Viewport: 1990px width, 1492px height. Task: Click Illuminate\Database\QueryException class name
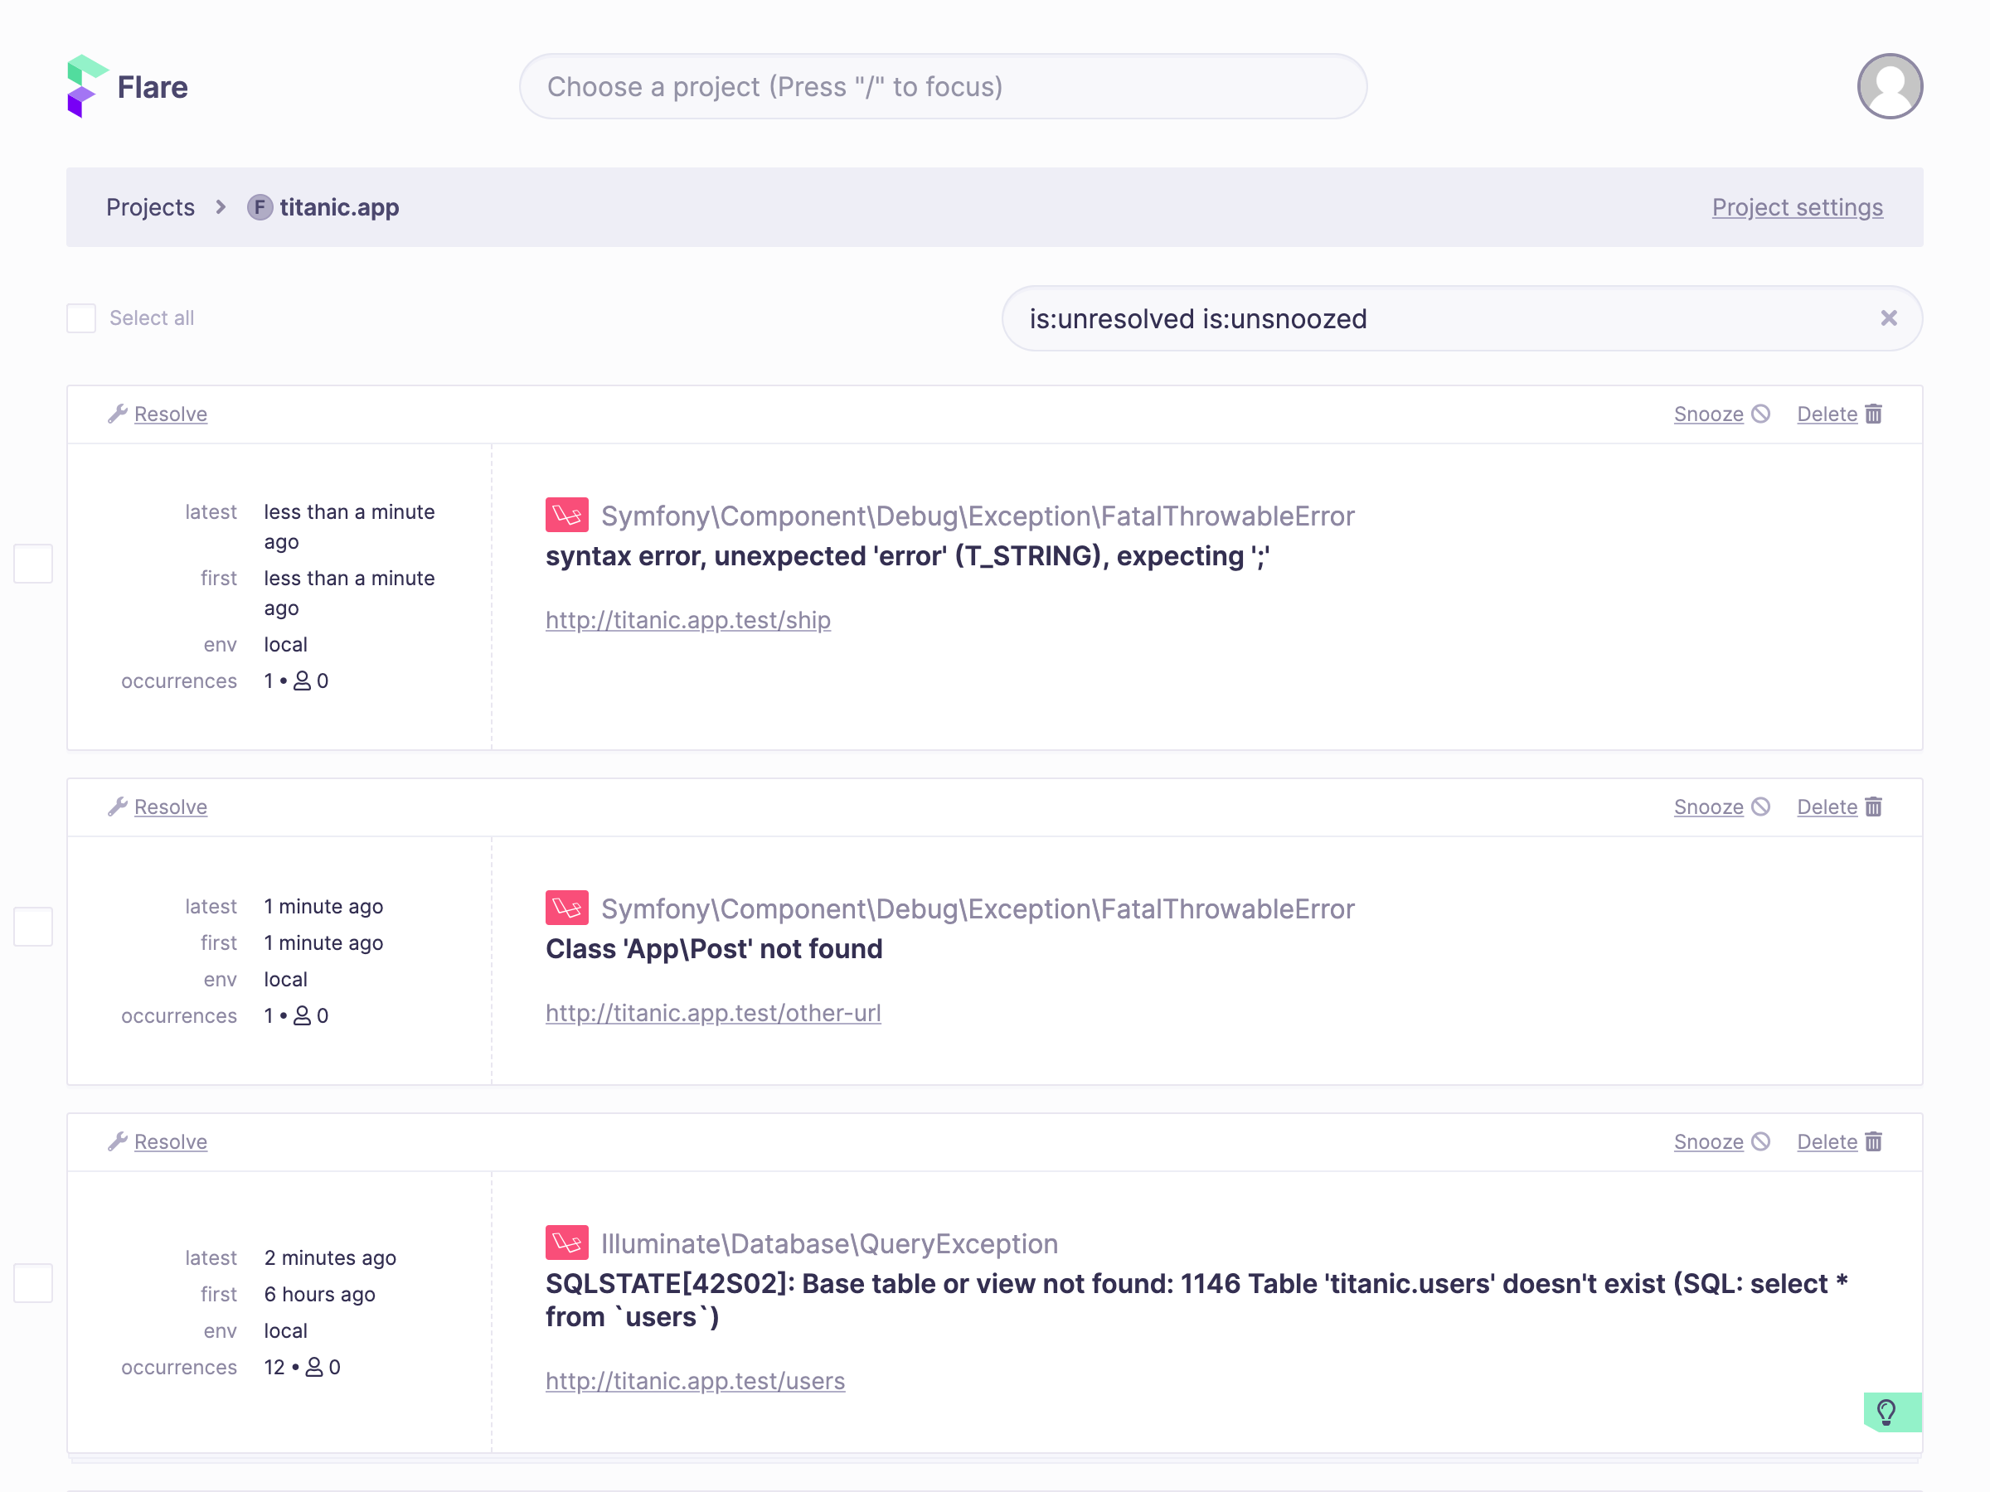(x=829, y=1244)
